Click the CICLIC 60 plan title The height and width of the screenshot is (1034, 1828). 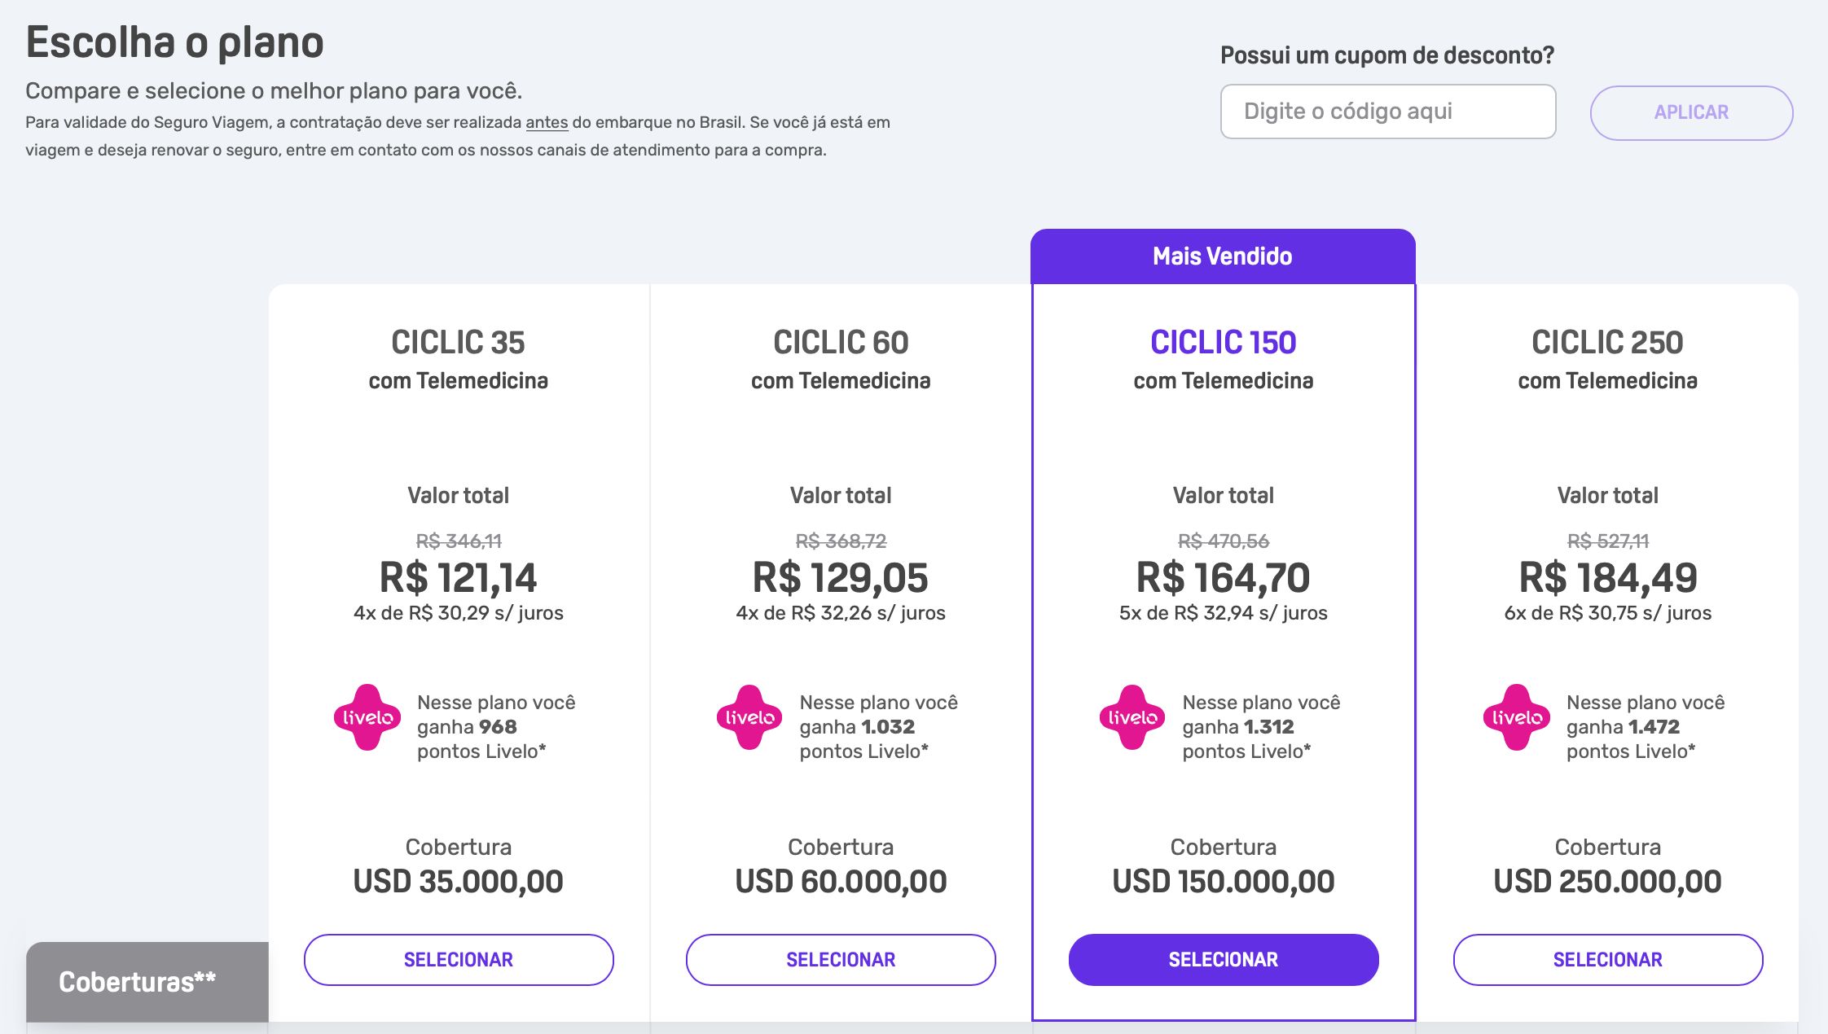click(841, 342)
